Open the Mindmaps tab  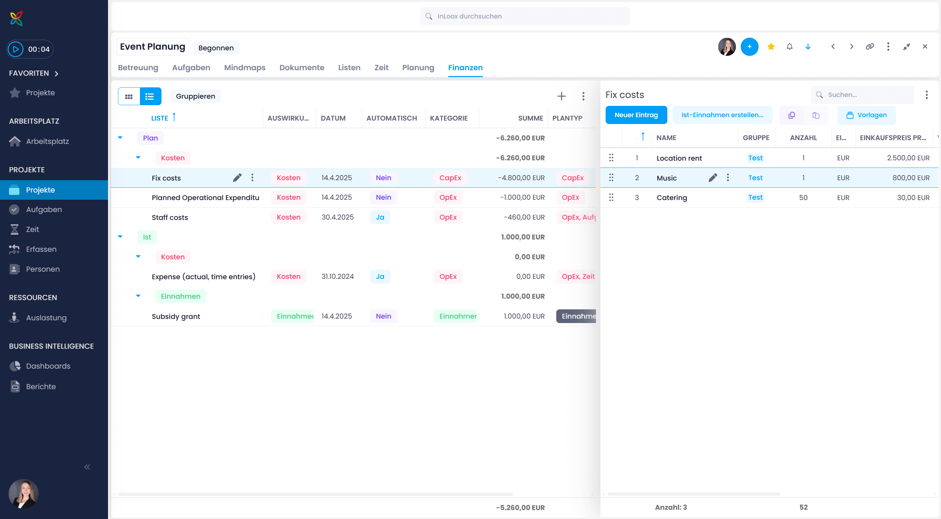(x=245, y=67)
